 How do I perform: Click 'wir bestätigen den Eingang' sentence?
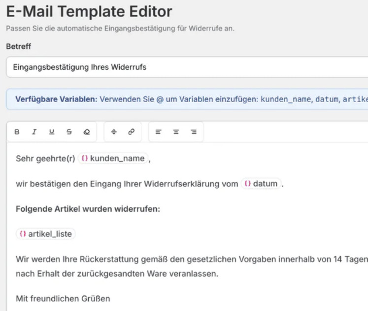(127, 184)
